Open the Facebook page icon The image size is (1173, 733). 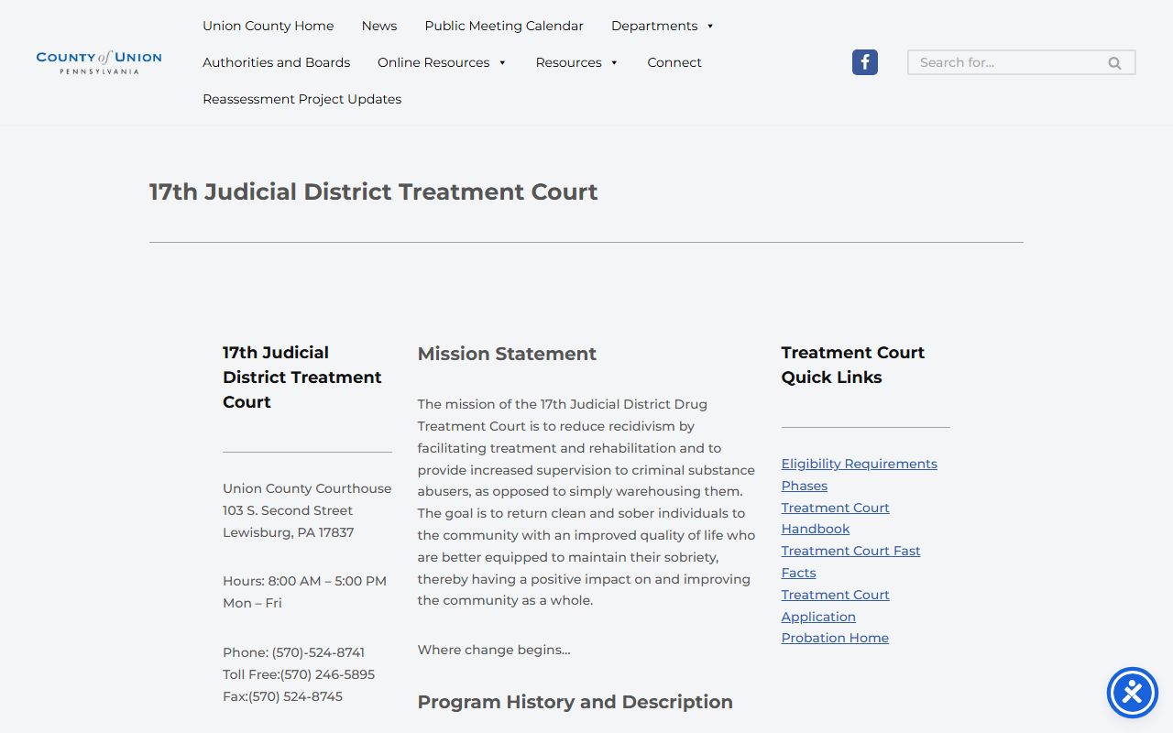click(865, 62)
